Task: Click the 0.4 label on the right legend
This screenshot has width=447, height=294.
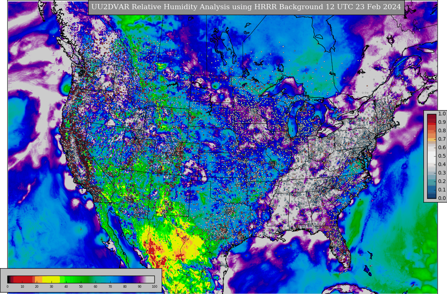Action: pos(442,165)
